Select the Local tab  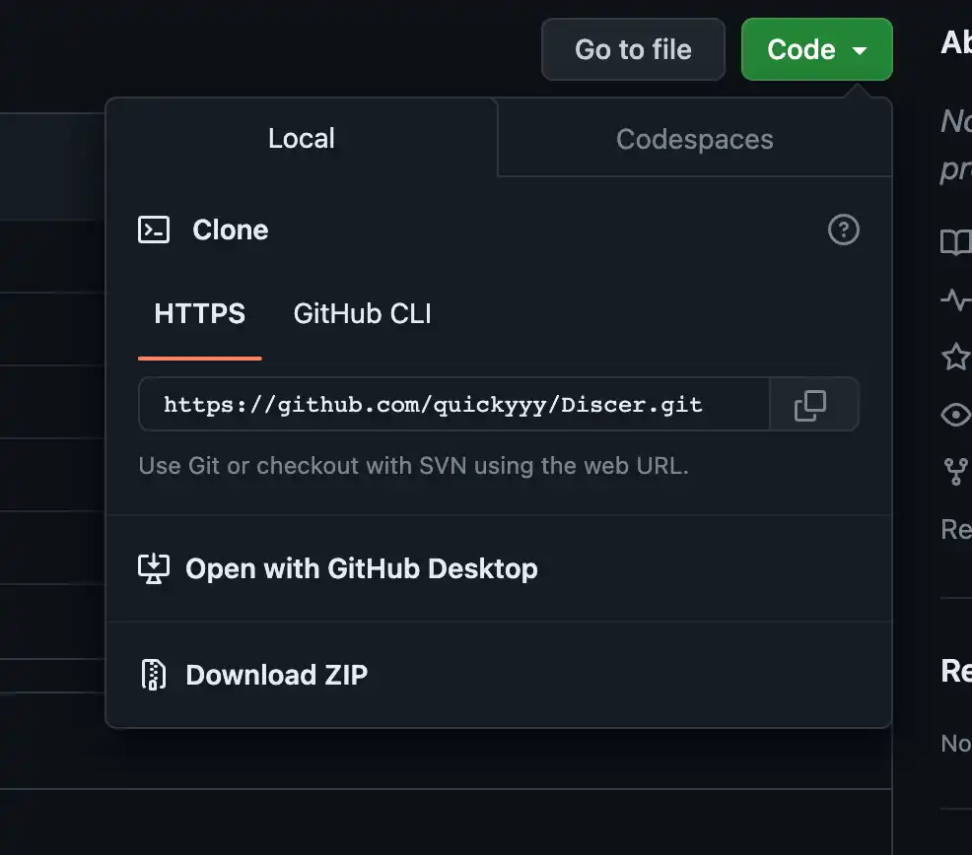(302, 138)
